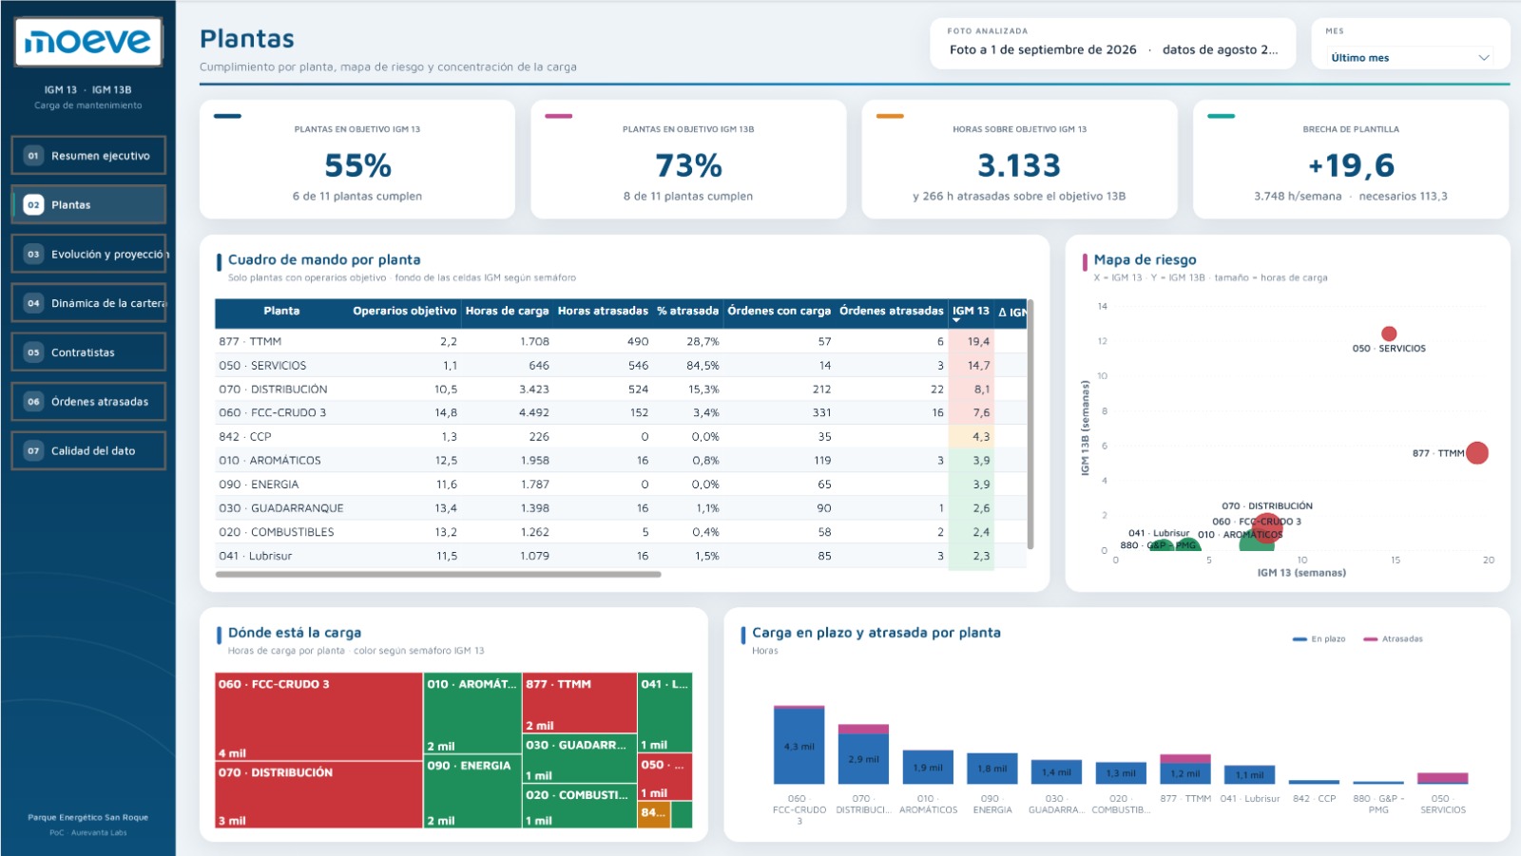The height and width of the screenshot is (856, 1521).
Task: Open Órdenes atrasadas page
Action: coord(88,401)
